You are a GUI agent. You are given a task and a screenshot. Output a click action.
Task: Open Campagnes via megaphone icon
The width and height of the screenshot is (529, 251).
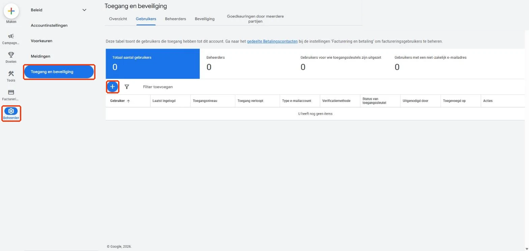[x=11, y=36]
